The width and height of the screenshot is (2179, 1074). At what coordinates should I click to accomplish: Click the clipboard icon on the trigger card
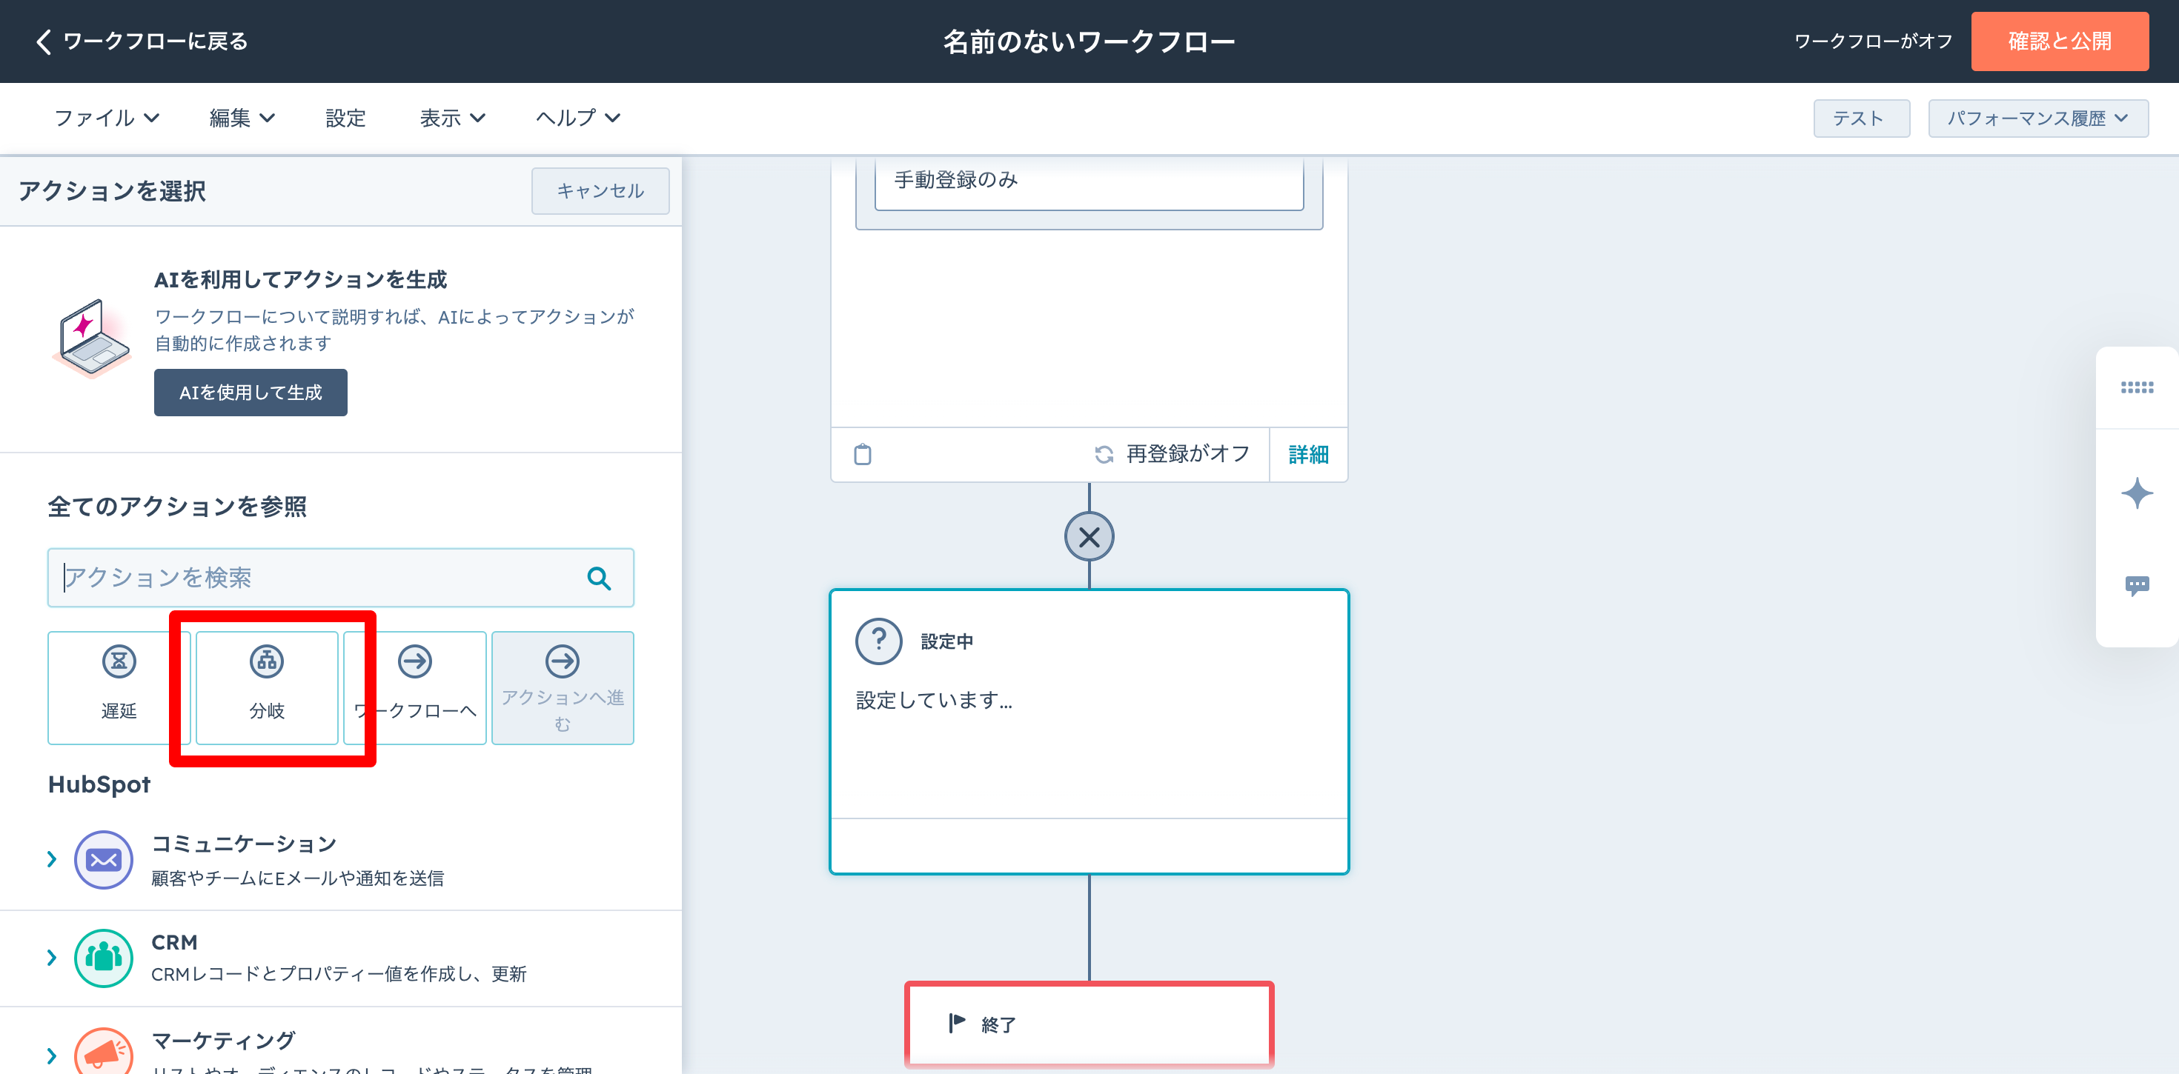click(x=862, y=454)
